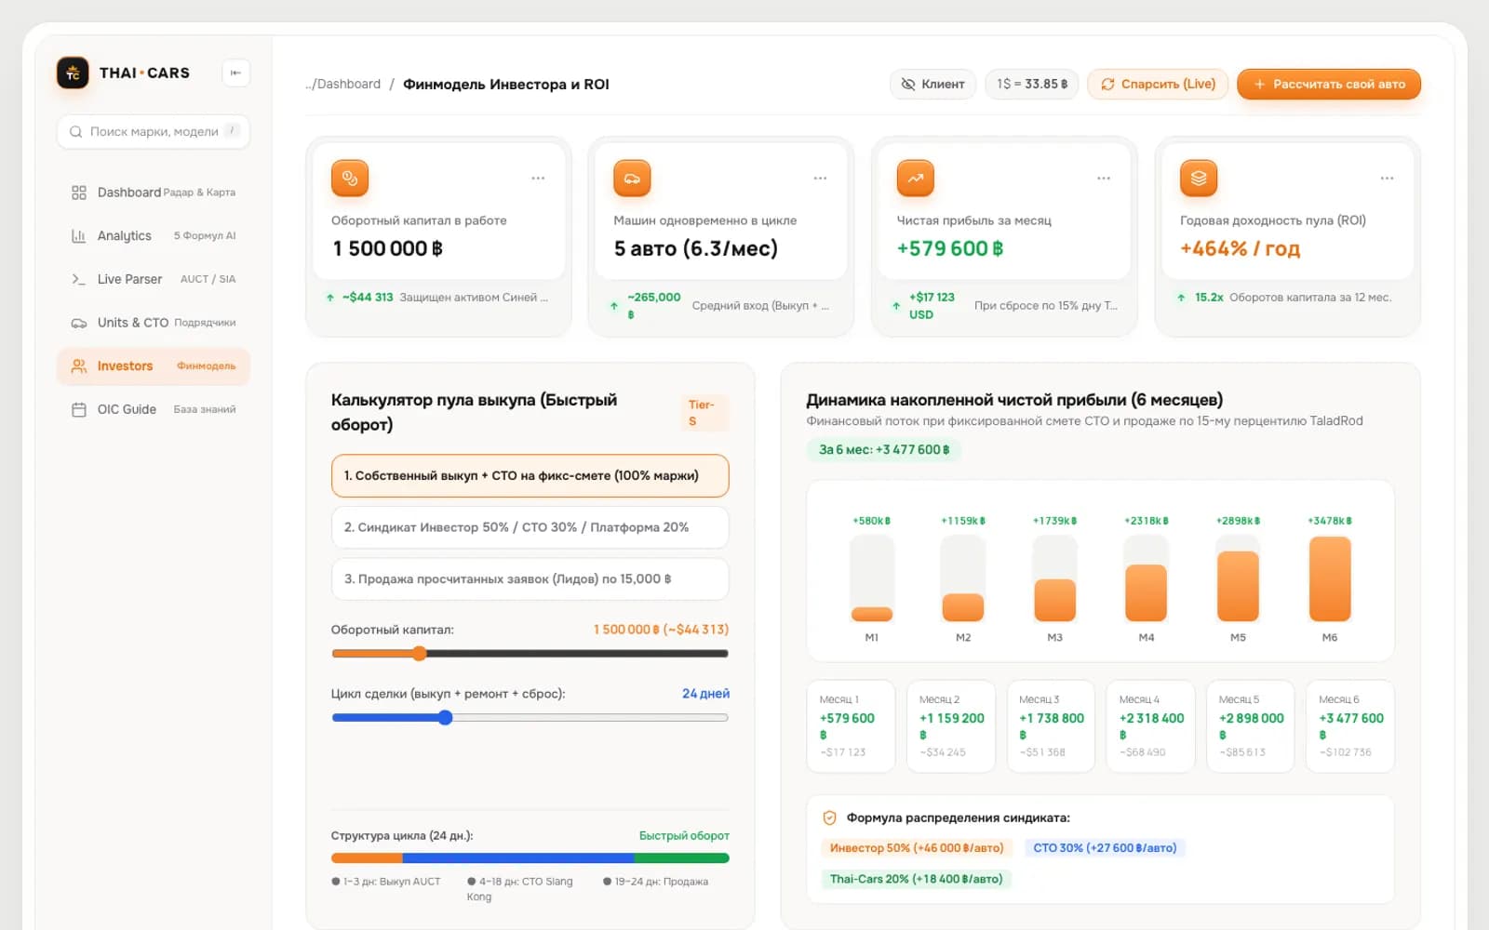Click the M6 bar in profit chart

(x=1329, y=578)
